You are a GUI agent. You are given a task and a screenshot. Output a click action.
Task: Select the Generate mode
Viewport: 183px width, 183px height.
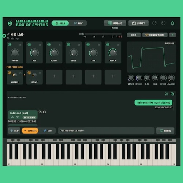(x=30, y=131)
